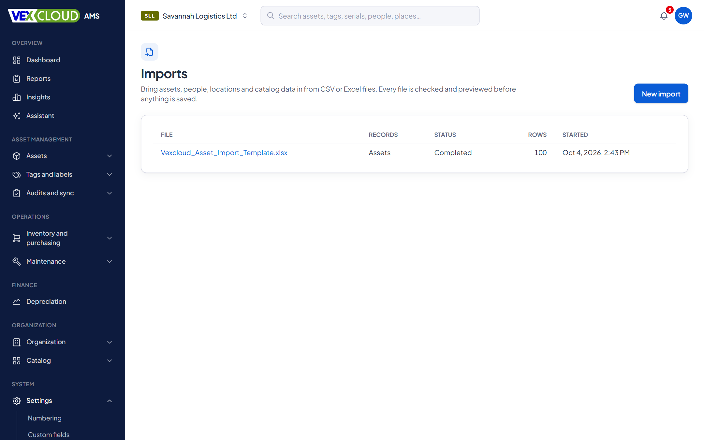Image resolution: width=704 pixels, height=440 pixels.
Task: Open Vexcloud_Asset_Import_Template.xlsx link
Action: click(224, 153)
